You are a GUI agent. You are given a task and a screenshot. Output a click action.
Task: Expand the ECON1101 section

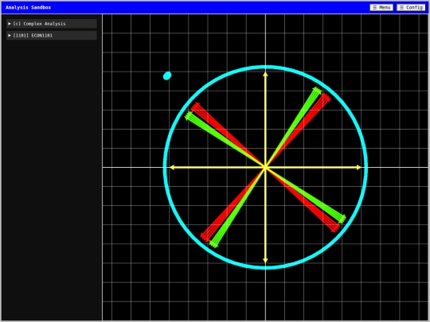52,36
